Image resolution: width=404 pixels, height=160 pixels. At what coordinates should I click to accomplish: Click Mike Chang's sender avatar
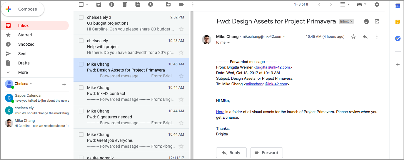[x=207, y=40]
